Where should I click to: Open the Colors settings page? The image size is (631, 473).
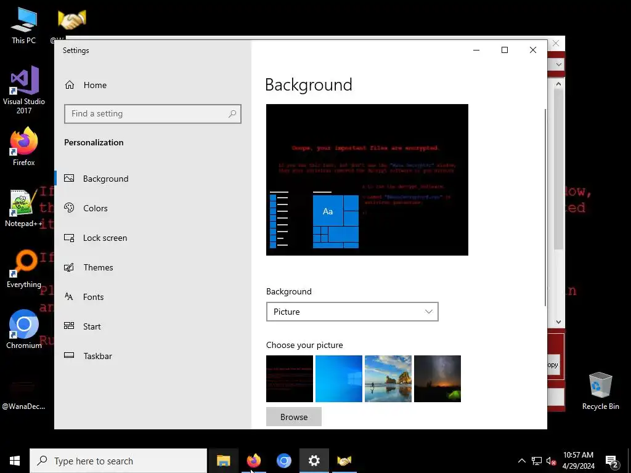pyautogui.click(x=152, y=208)
